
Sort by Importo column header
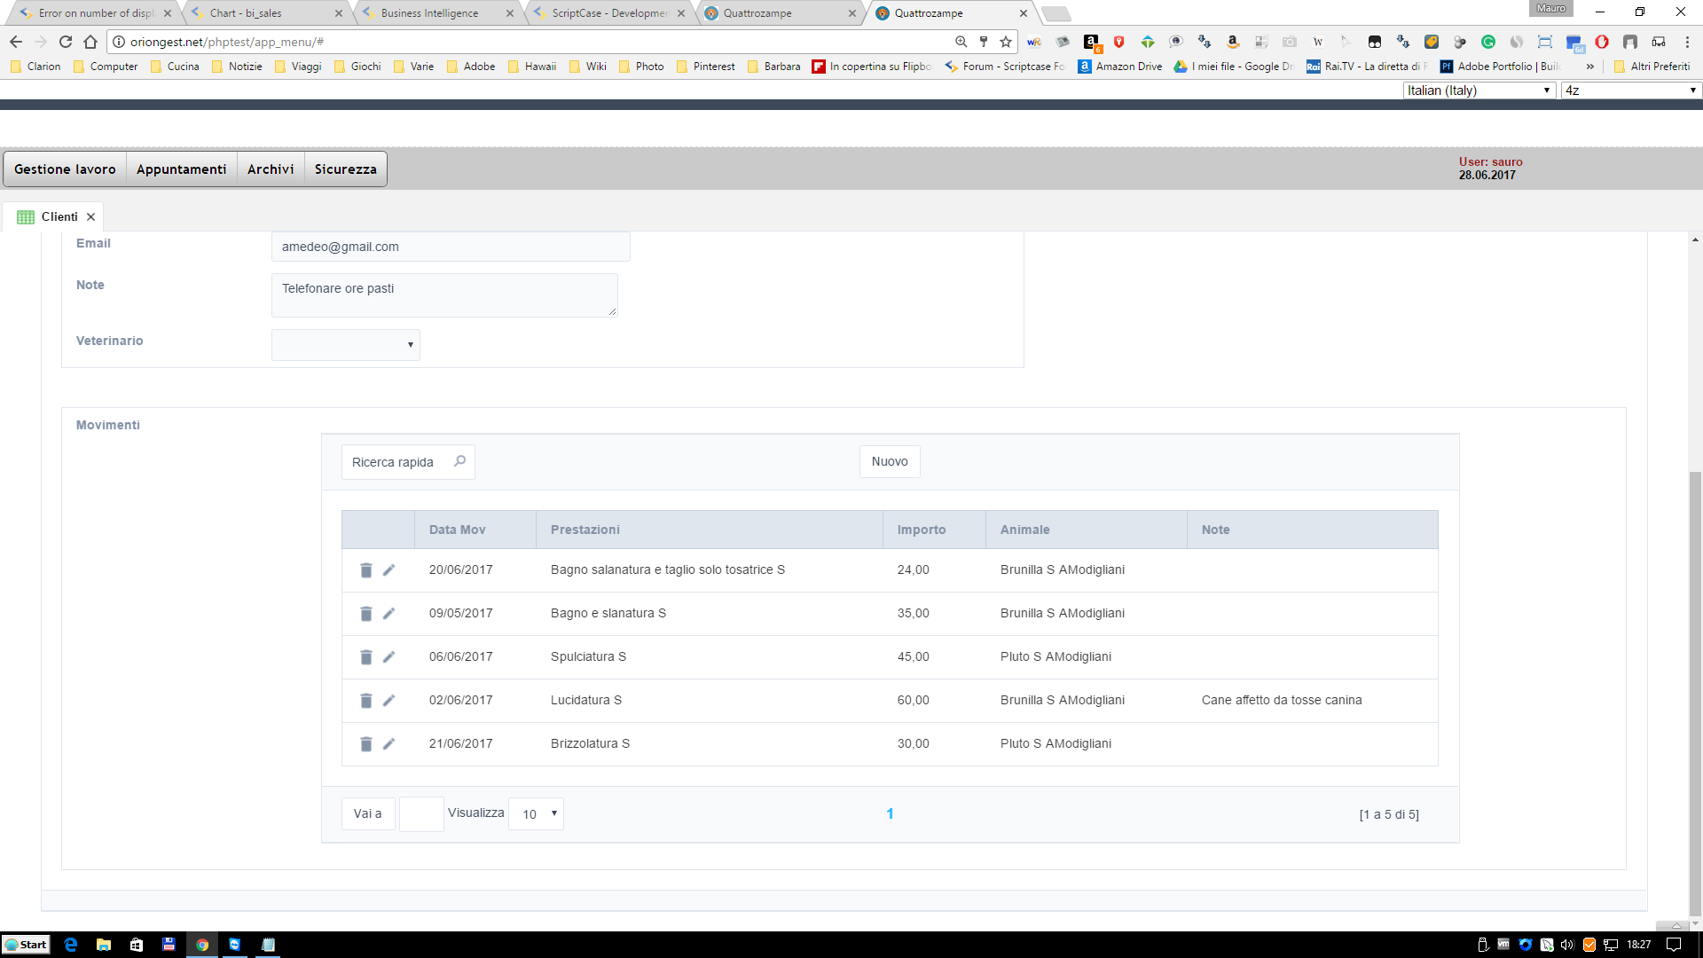click(922, 530)
